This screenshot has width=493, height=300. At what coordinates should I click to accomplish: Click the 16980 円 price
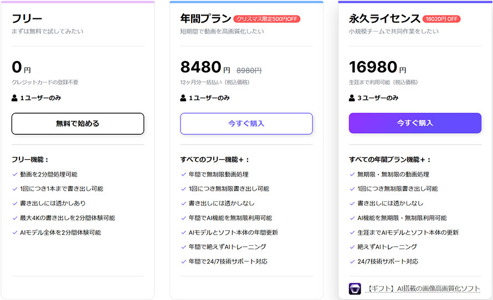pos(377,68)
